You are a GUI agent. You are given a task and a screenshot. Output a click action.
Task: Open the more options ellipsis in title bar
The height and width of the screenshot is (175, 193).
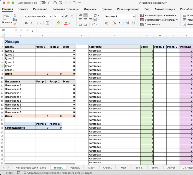[x=80, y=3]
